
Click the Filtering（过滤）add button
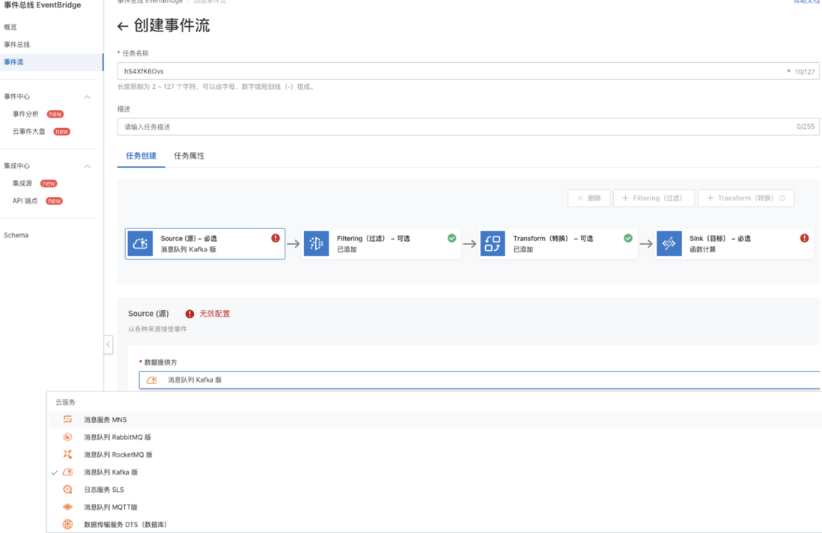click(654, 198)
